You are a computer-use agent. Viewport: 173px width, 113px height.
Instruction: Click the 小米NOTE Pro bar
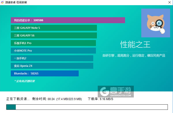(x=53, y=51)
